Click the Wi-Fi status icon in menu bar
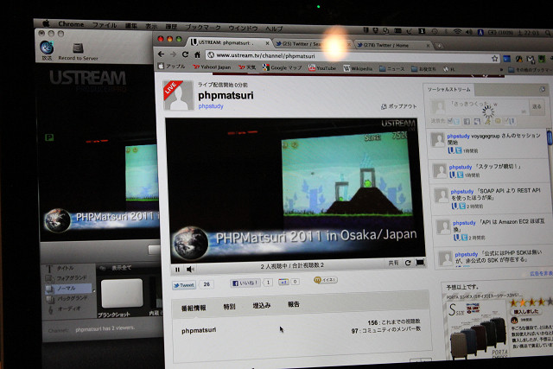The image size is (553, 369). pyautogui.click(x=457, y=31)
